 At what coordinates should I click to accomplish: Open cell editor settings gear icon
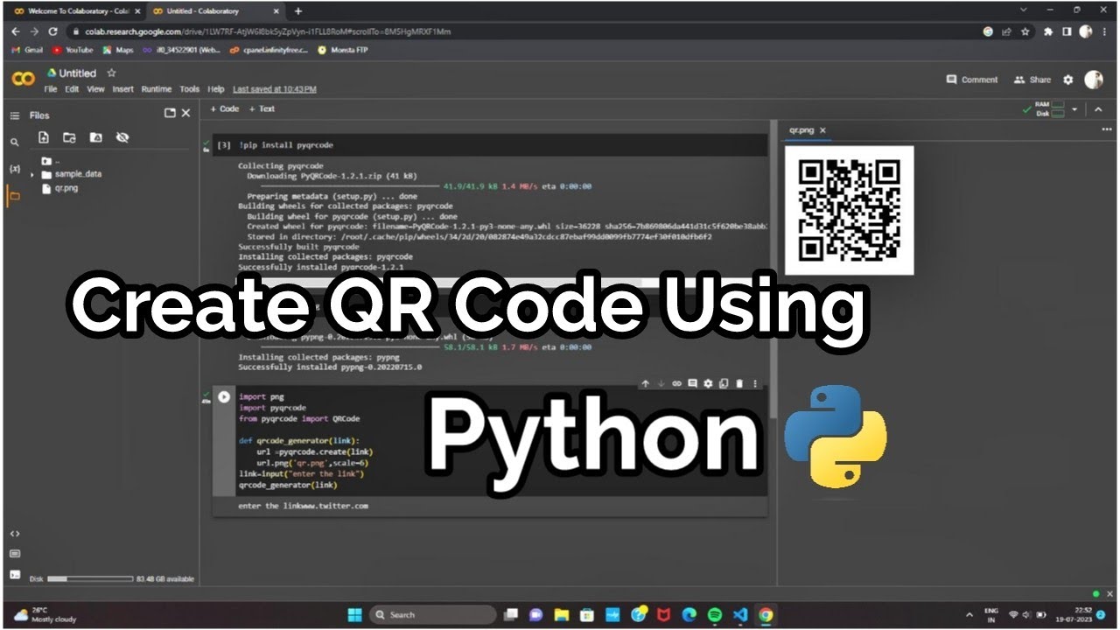click(708, 383)
